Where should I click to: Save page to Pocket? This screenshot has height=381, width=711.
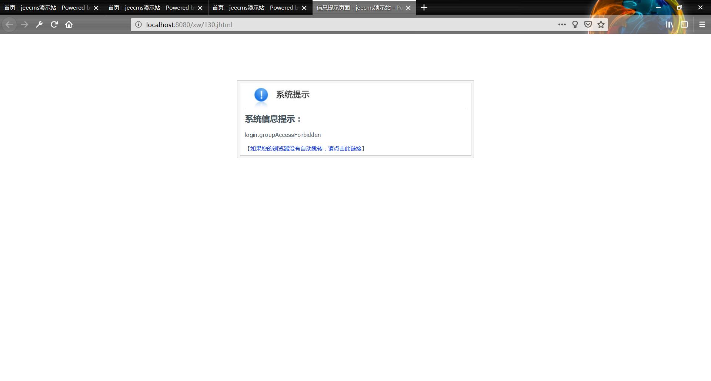(x=588, y=25)
